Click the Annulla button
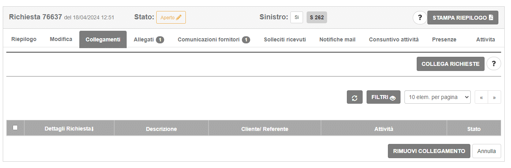Image resolution: width=511 pixels, height=168 pixels. click(487, 151)
